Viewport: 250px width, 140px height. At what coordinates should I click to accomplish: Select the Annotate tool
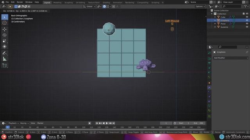(x=5, y=53)
